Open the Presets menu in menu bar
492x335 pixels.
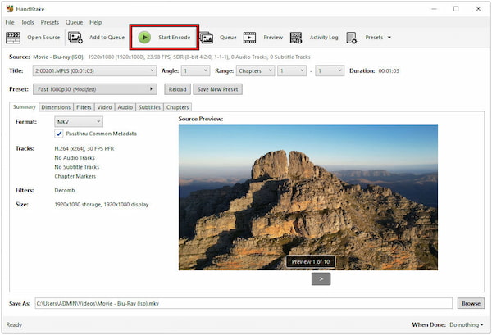[49, 22]
